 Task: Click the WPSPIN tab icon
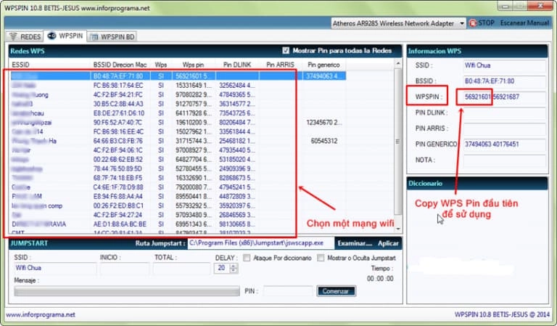pyautogui.click(x=51, y=36)
